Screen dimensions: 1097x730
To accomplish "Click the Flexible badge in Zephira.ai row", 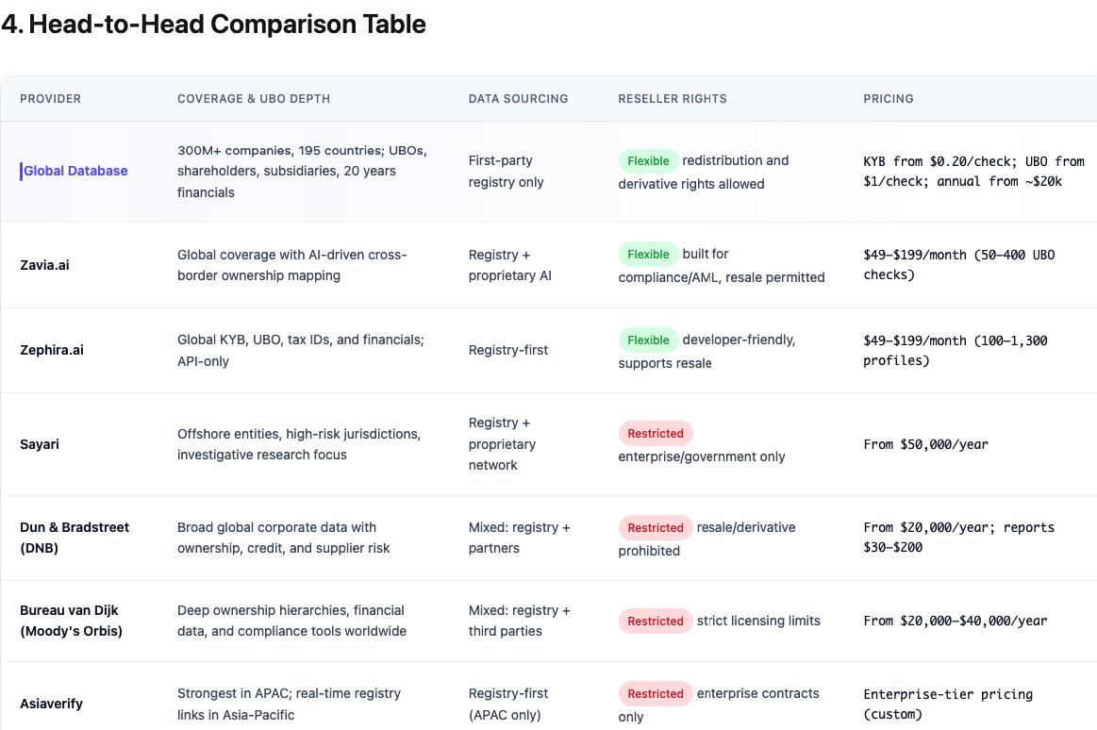I will coord(648,340).
